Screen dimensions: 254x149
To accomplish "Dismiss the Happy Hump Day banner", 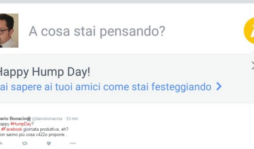I will point(253,66).
